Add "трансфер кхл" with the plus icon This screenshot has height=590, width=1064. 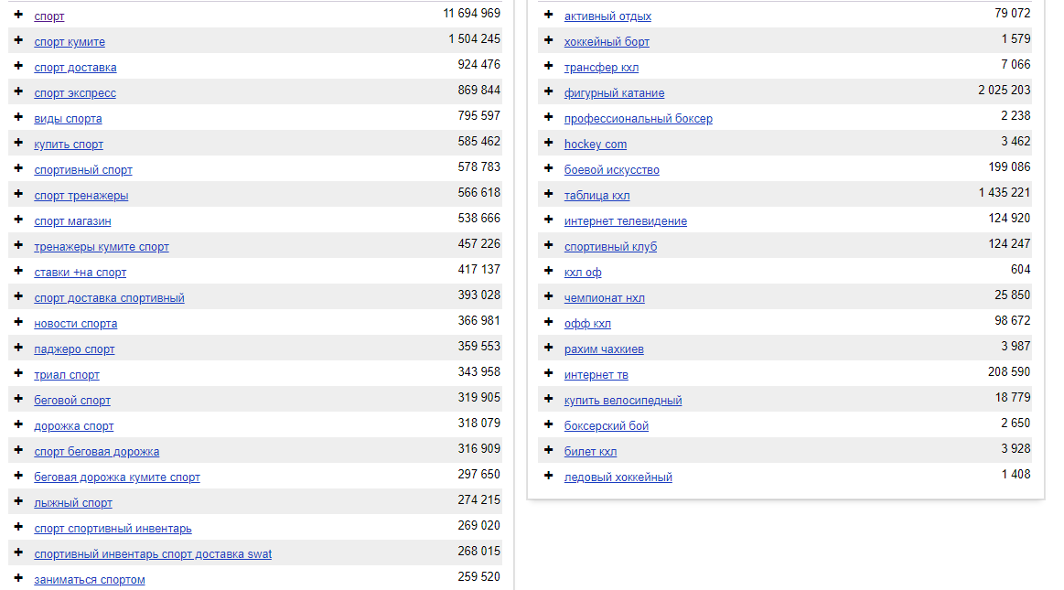(x=548, y=67)
